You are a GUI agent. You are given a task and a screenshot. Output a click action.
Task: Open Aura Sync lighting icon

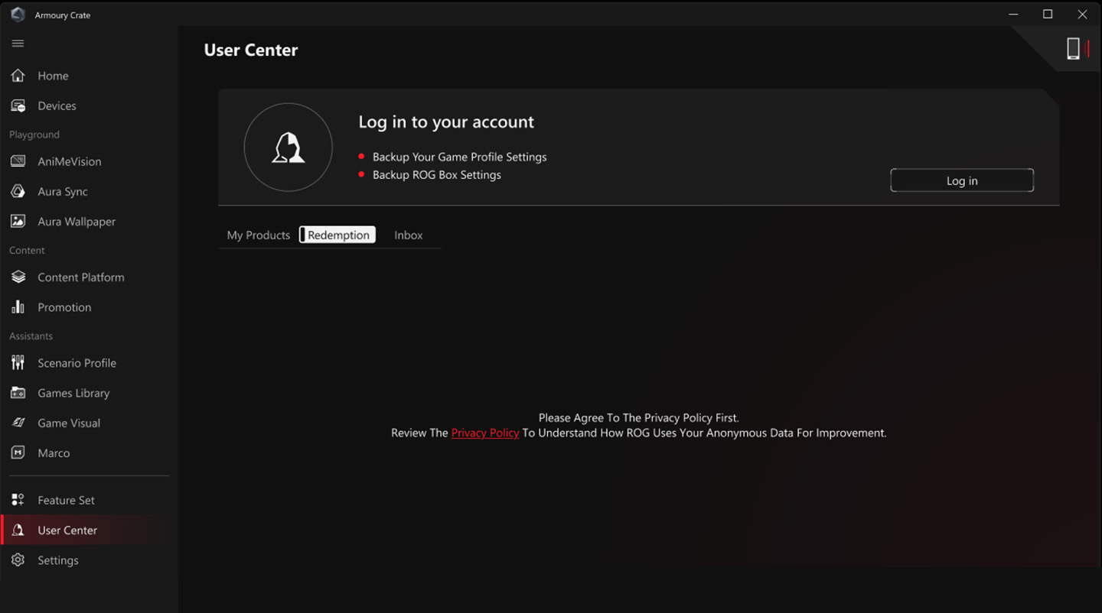tap(18, 191)
